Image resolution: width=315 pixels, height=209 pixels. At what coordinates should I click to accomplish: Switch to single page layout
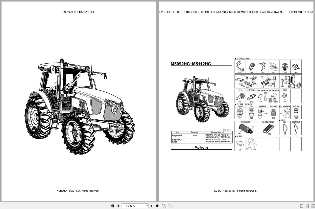[301, 206]
